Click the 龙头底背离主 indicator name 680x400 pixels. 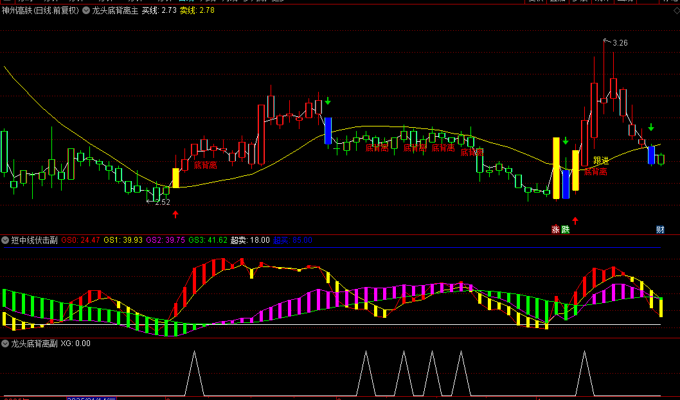[x=115, y=10]
